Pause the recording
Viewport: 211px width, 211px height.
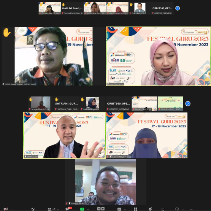point(99,209)
